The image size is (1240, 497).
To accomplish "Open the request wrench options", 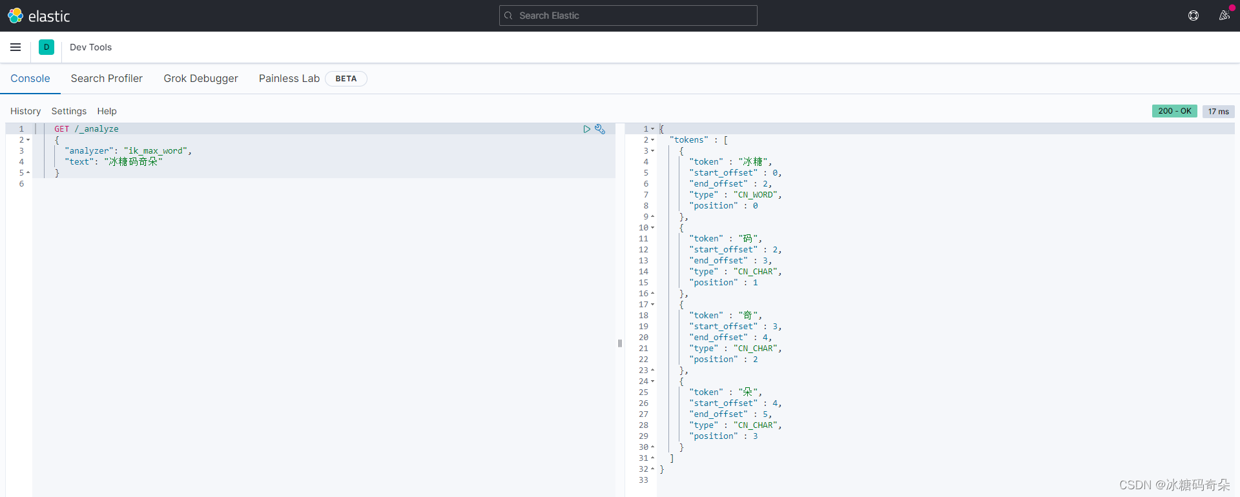I will pos(600,129).
